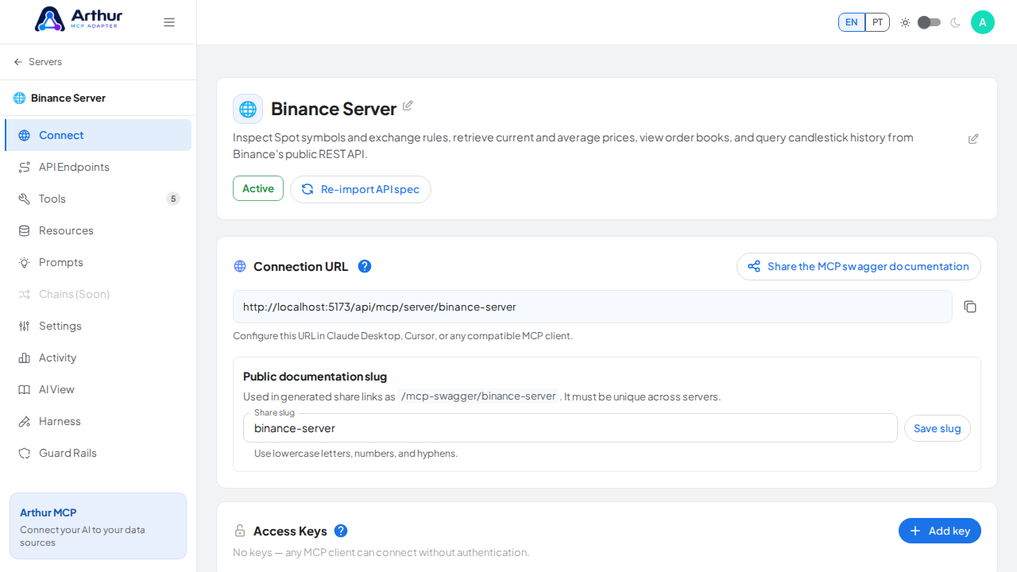Switch language to EN

tap(852, 22)
